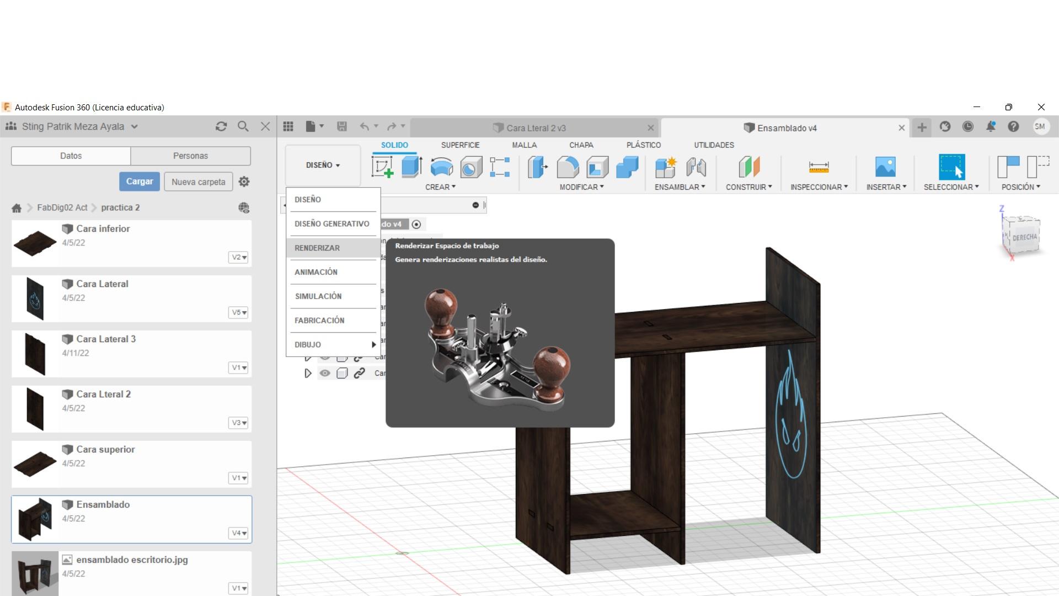The image size is (1059, 596).
Task: Click the link icon next to Cara component
Action: pos(359,373)
